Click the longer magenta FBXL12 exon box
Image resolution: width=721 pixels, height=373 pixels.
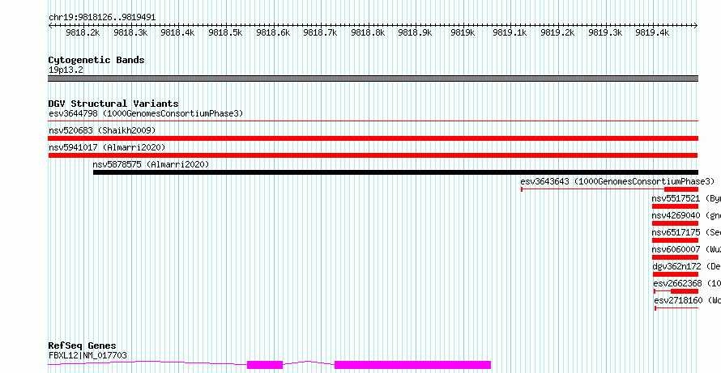pyautogui.click(x=413, y=365)
